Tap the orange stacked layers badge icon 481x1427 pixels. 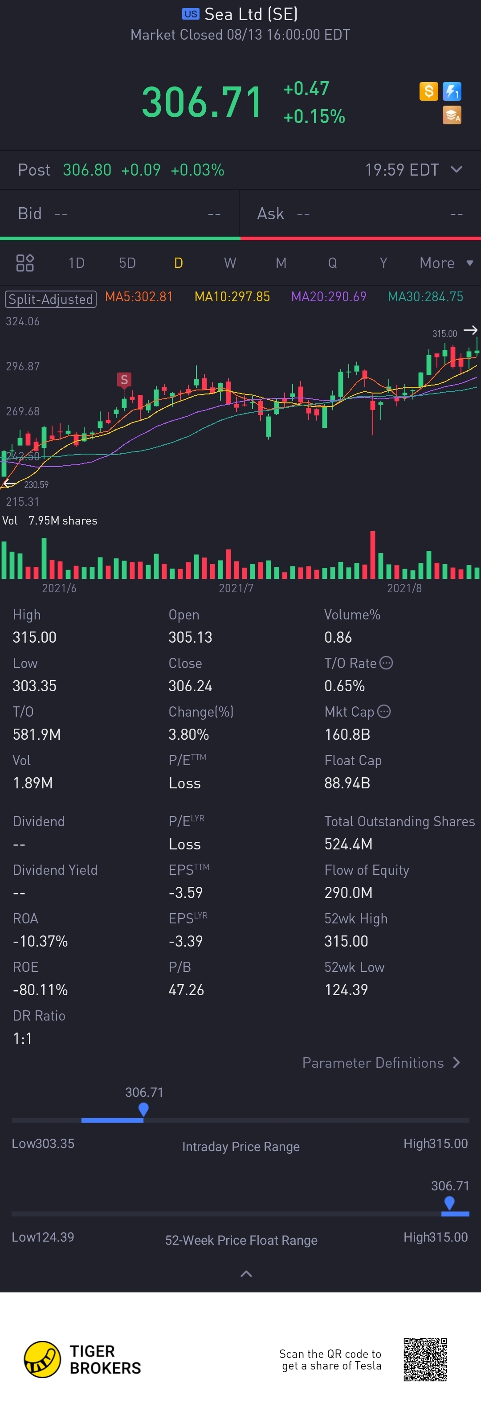[452, 115]
